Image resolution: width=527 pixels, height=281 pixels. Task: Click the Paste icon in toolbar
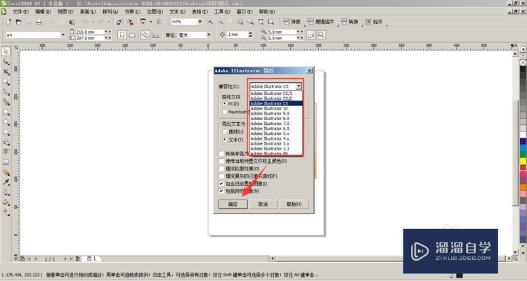pos(72,22)
